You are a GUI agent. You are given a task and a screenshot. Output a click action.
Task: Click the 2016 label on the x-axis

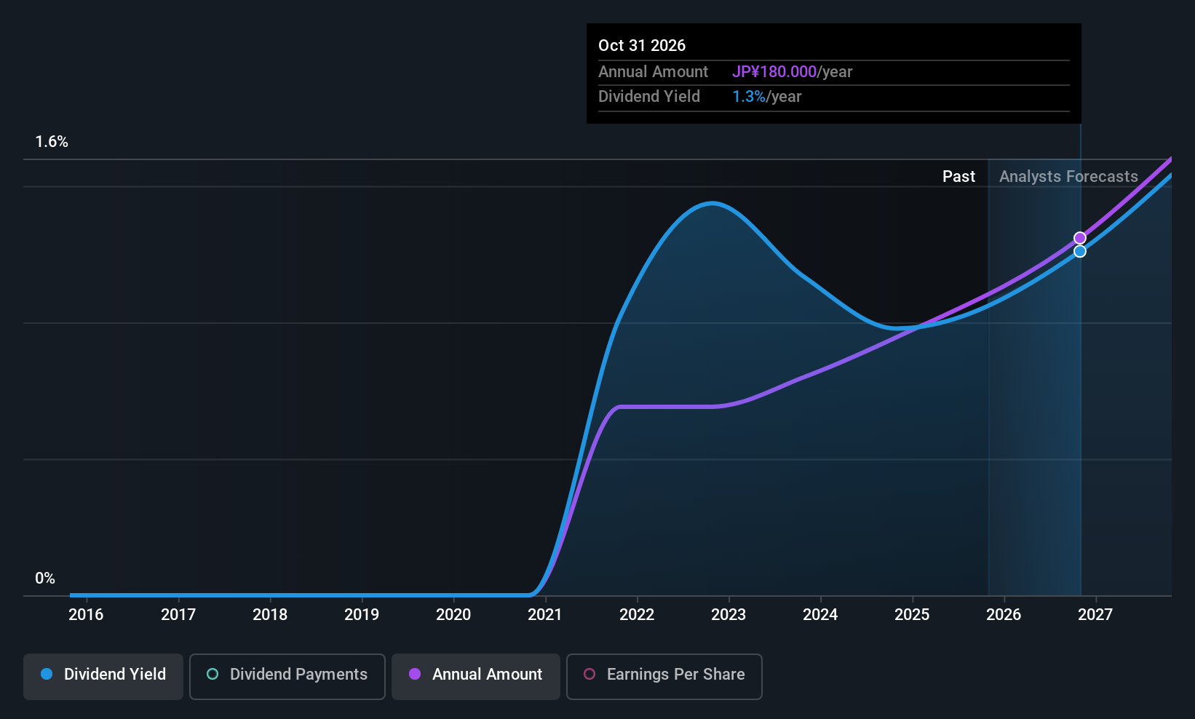pos(86,615)
